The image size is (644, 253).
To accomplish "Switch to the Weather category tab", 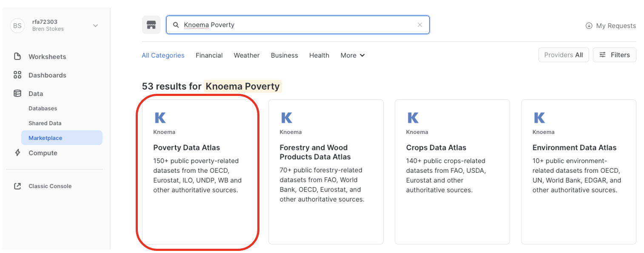I will [x=247, y=55].
